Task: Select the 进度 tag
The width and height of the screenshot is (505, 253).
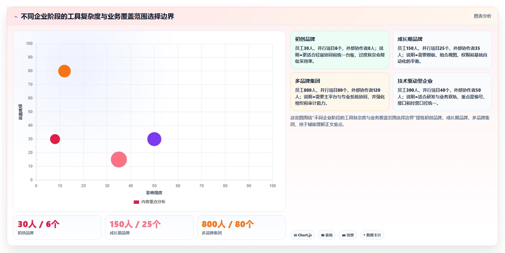Action: pyautogui.click(x=348, y=235)
